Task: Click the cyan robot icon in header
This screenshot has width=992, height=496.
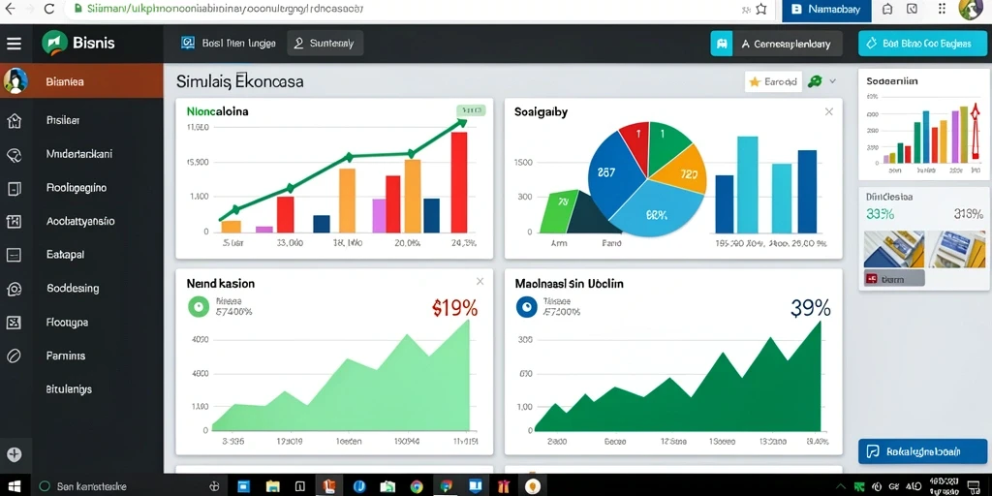Action: (x=721, y=44)
